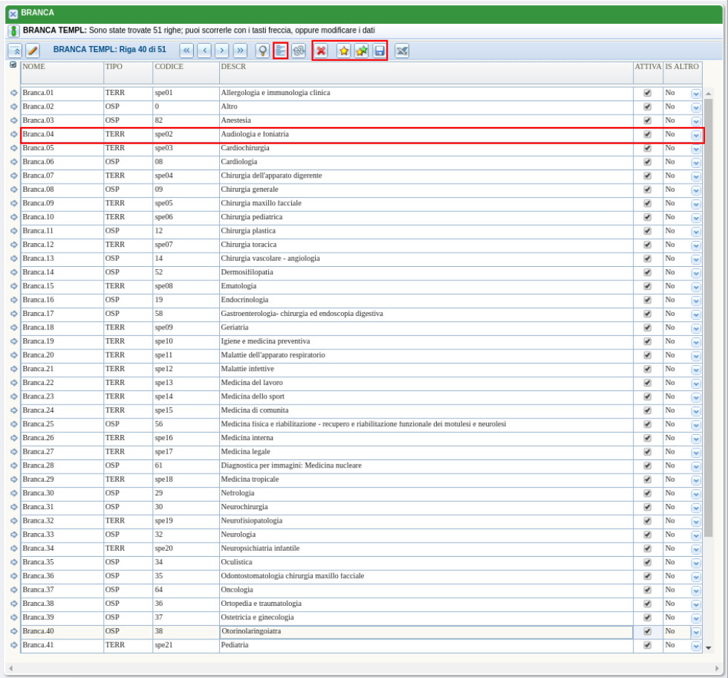
Task: Go to the last record with double-right arrow
Action: pos(240,51)
